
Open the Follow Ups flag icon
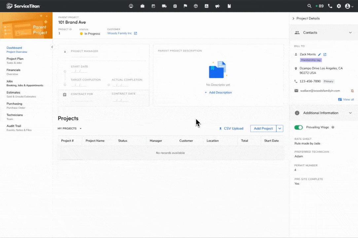click(185, 6)
